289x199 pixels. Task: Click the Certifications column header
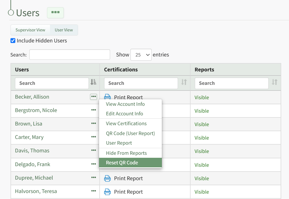pyautogui.click(x=121, y=70)
